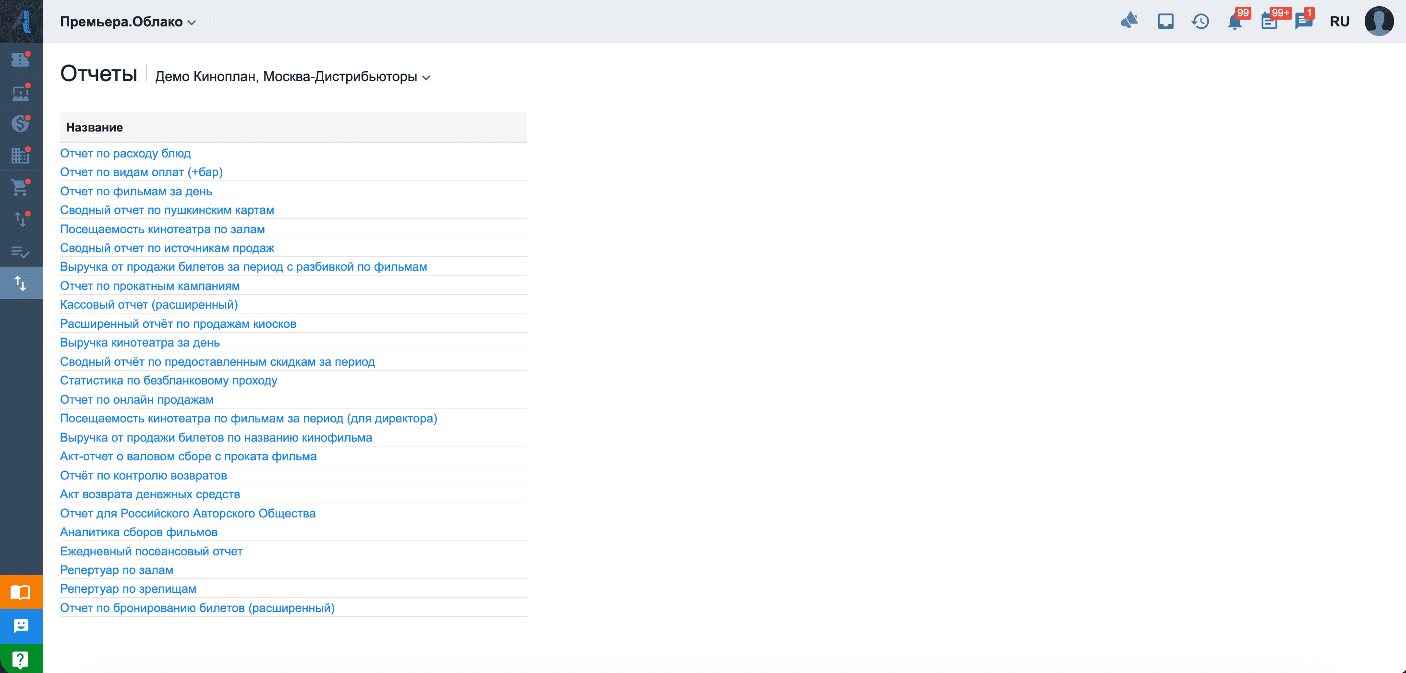Switch language via RU selector

[x=1339, y=22]
